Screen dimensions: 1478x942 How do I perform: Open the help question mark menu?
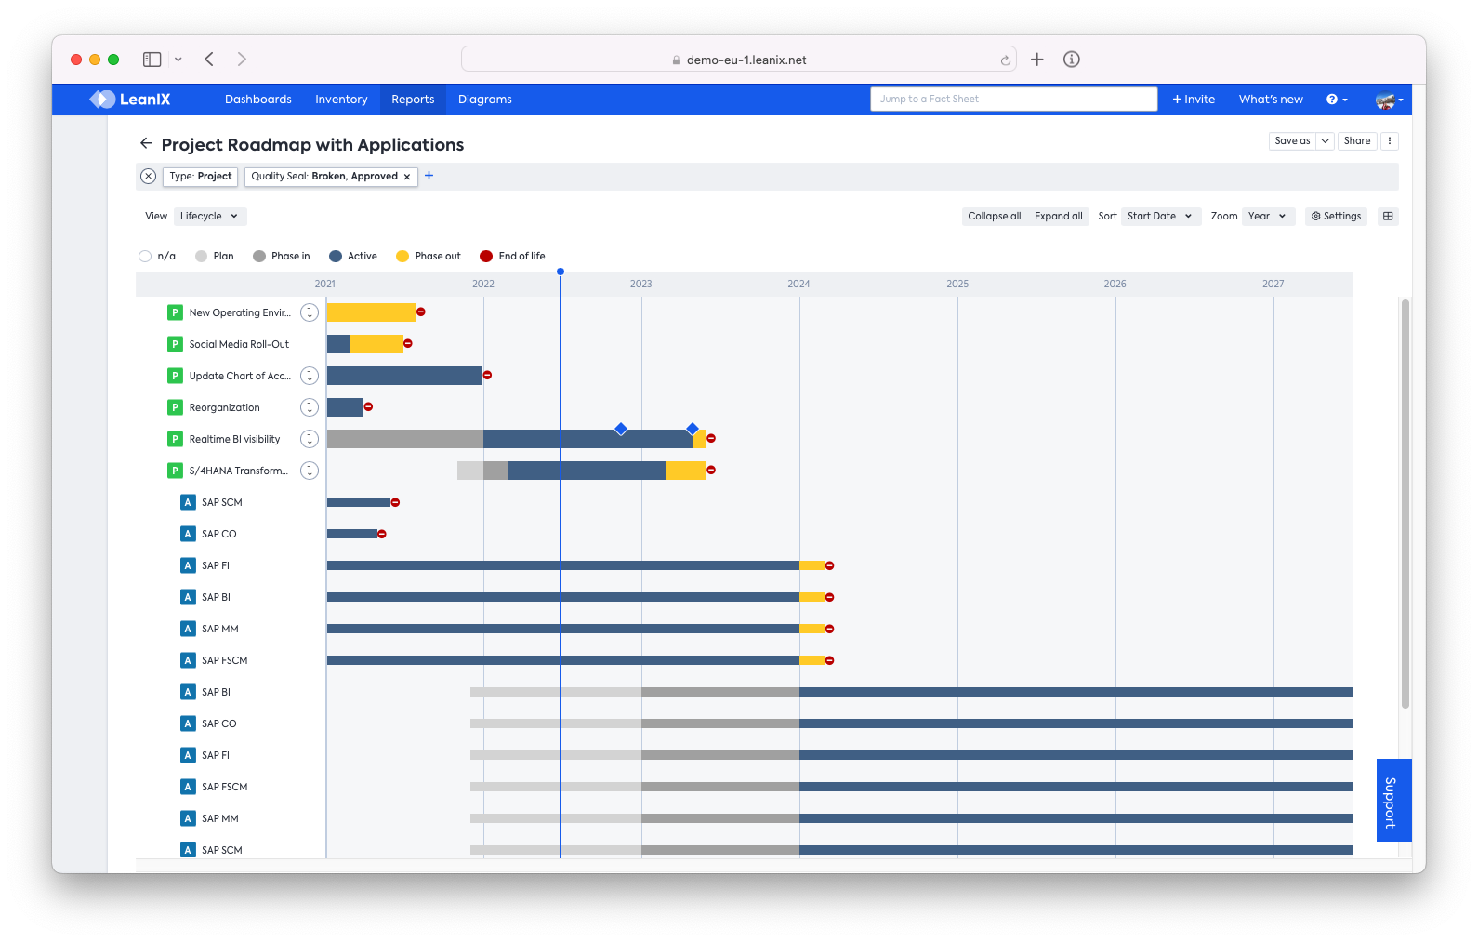tap(1337, 100)
